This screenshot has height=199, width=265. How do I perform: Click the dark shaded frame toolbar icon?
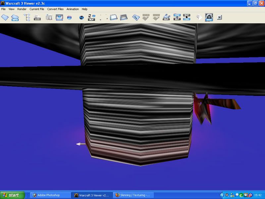(124, 17)
